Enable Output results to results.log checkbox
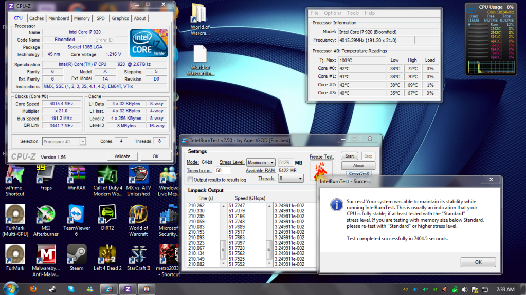The image size is (526, 295). point(190,180)
